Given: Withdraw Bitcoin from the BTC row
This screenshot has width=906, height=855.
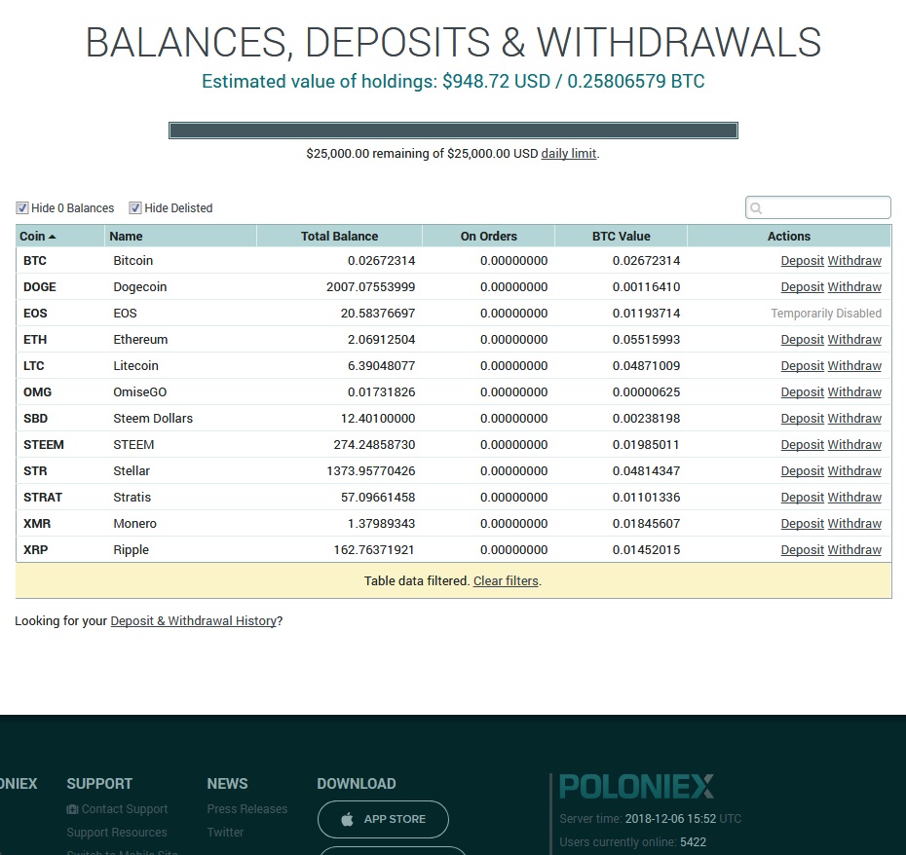Looking at the screenshot, I should coord(854,261).
